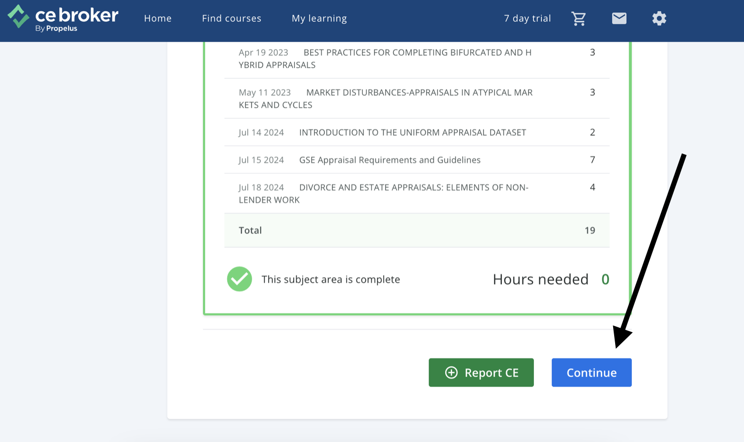Image resolution: width=744 pixels, height=442 pixels.
Task: Click the plus icon inside Report CE
Action: click(451, 372)
